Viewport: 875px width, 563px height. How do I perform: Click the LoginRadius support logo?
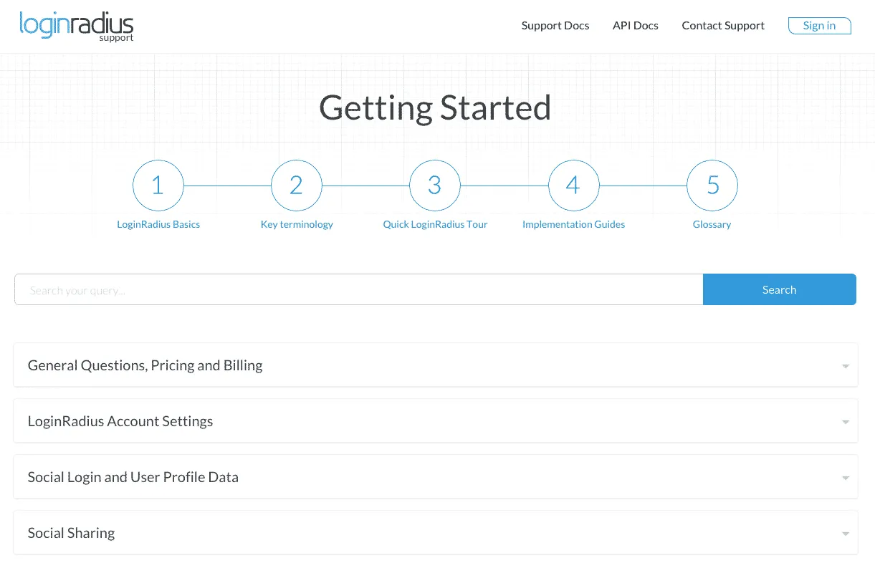(x=77, y=26)
